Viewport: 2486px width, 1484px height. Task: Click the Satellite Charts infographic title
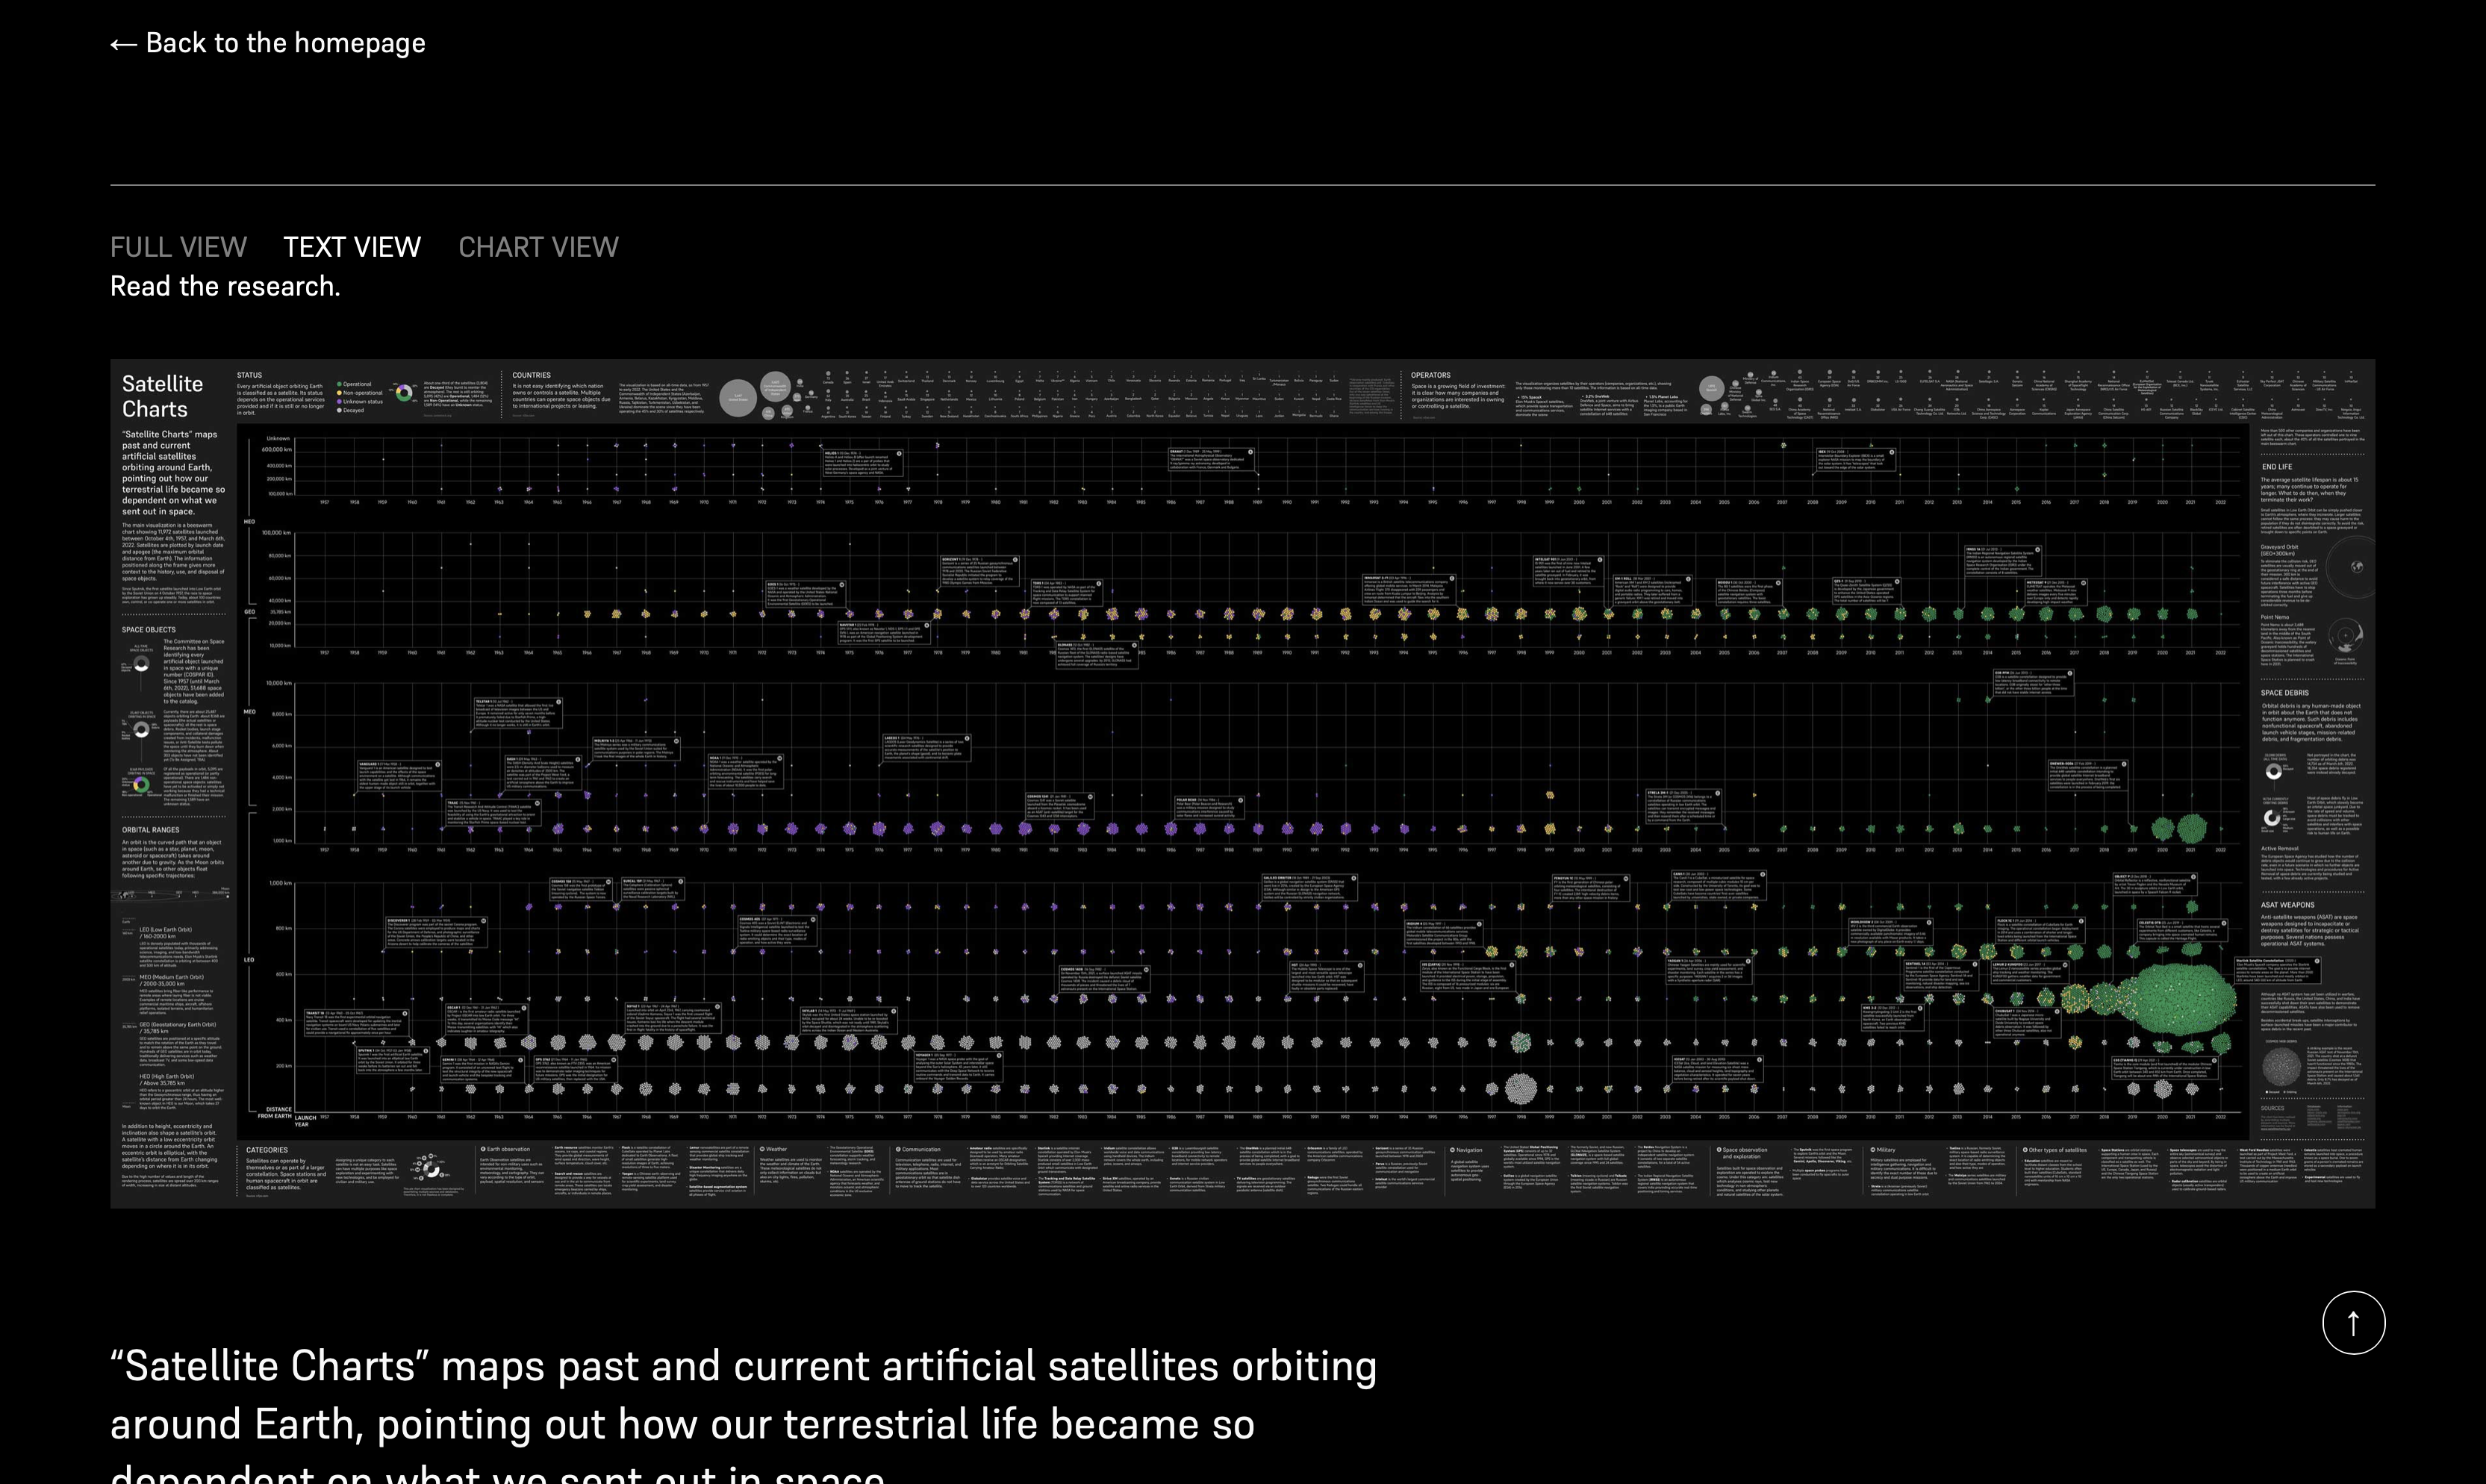(162, 396)
